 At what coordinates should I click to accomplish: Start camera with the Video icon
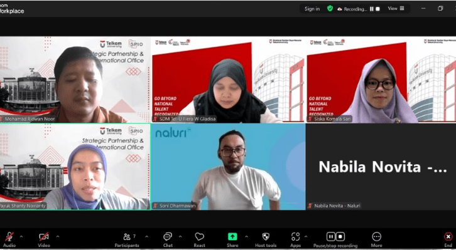(x=44, y=237)
